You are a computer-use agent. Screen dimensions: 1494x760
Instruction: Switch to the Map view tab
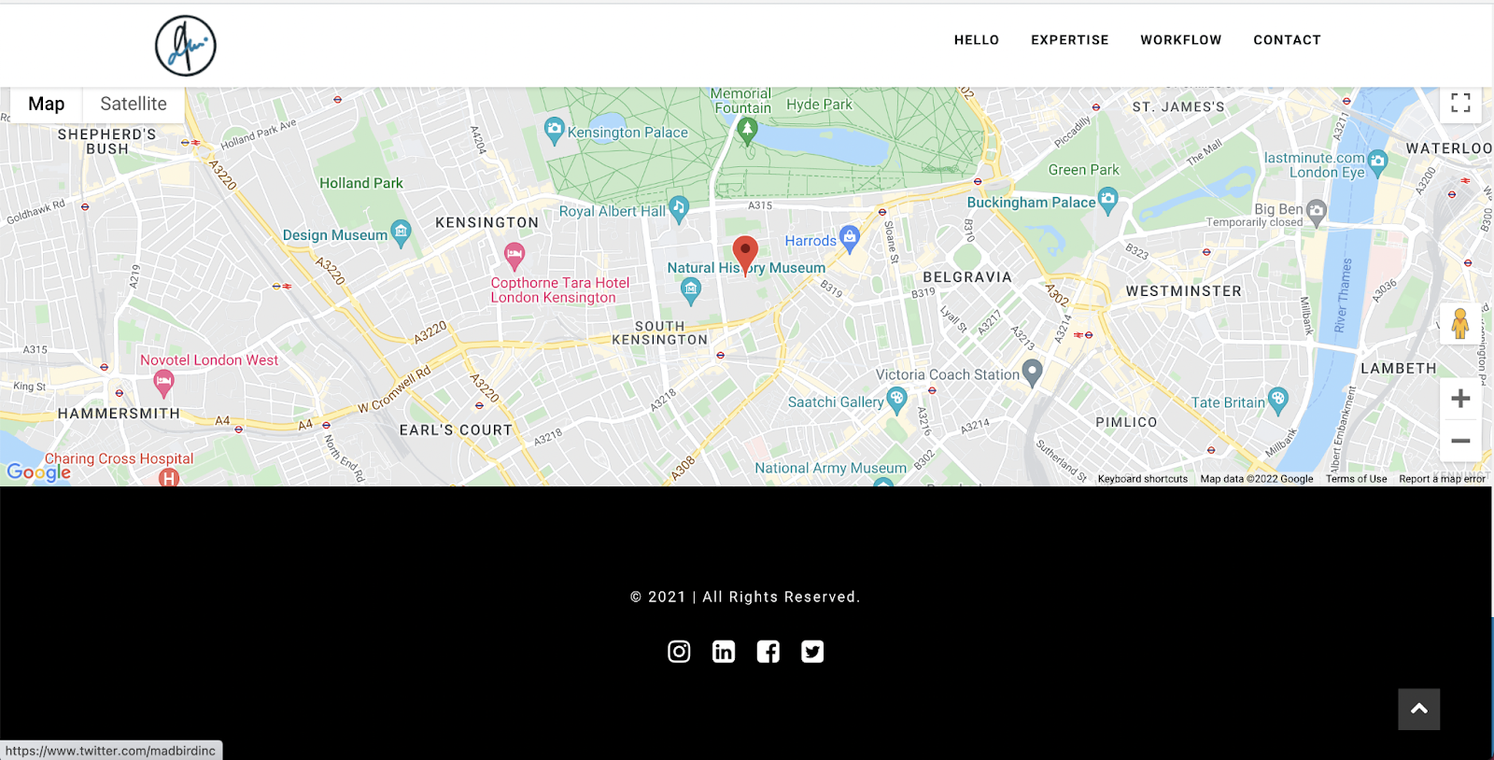click(x=47, y=104)
